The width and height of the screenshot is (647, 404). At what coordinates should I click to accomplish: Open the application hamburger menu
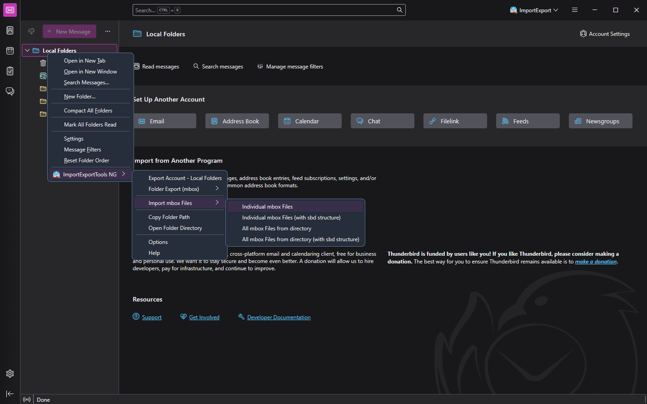pos(575,10)
